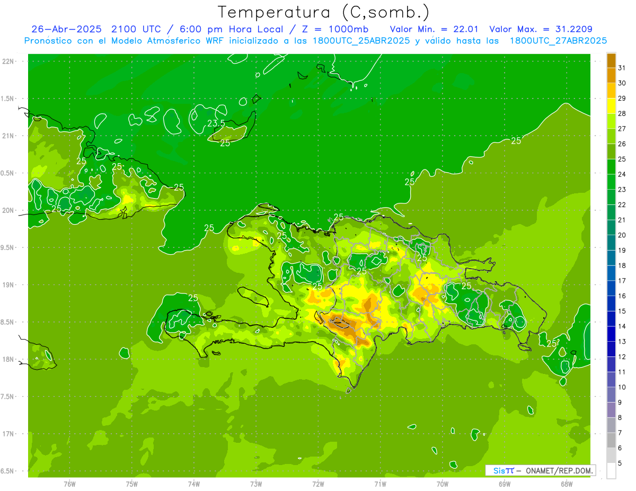
Task: Click the "2100 UTC" time text
Action: 137,29
